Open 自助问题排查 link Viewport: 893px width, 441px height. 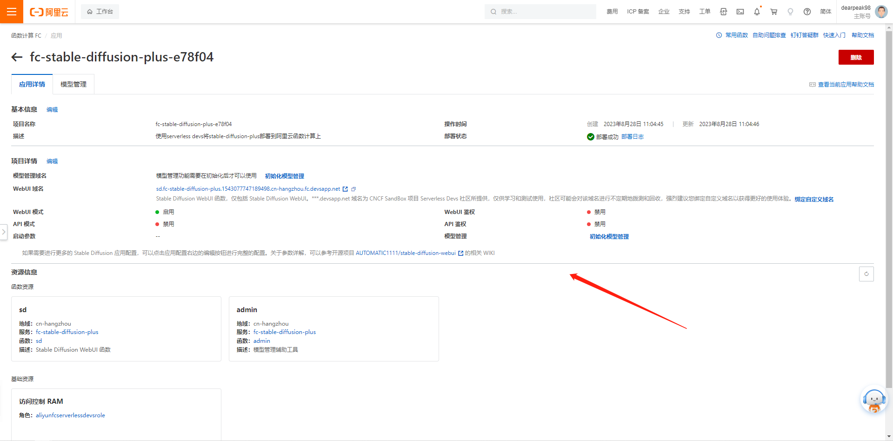click(769, 35)
